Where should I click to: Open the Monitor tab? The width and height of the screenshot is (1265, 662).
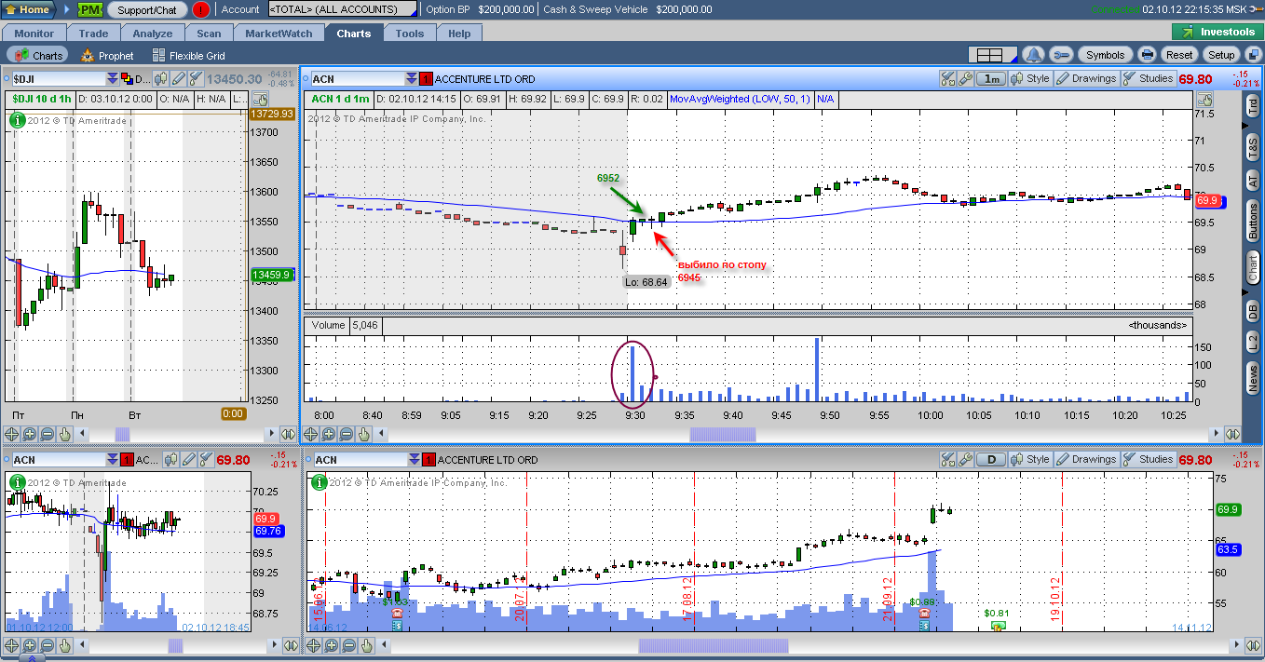coord(34,34)
